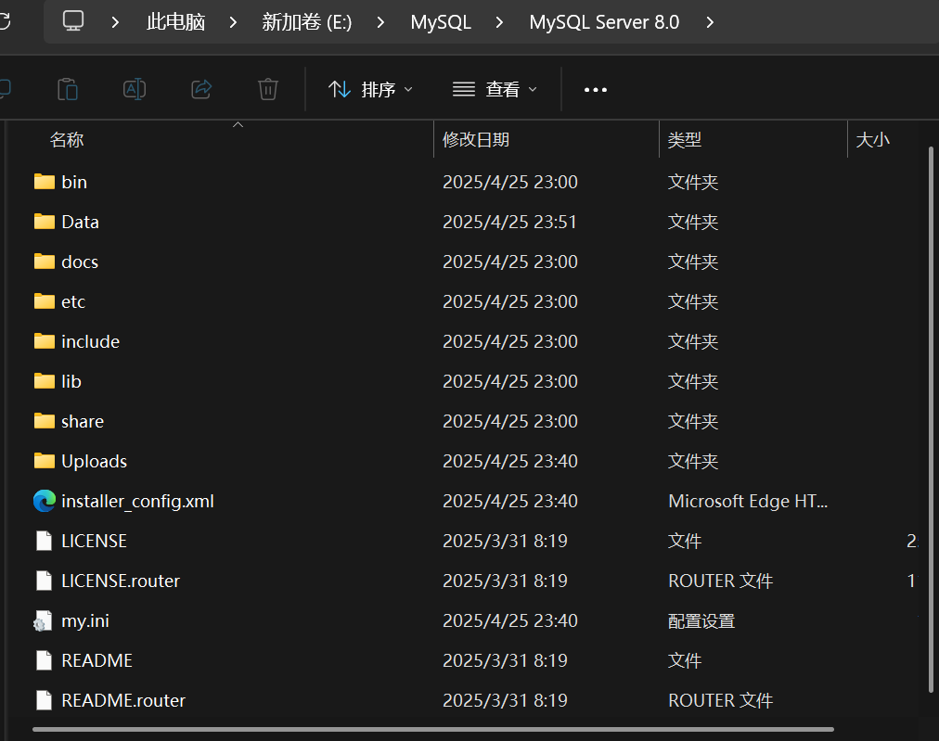Click the Rename toolbar icon
Image resolution: width=939 pixels, height=741 pixels.
click(135, 89)
